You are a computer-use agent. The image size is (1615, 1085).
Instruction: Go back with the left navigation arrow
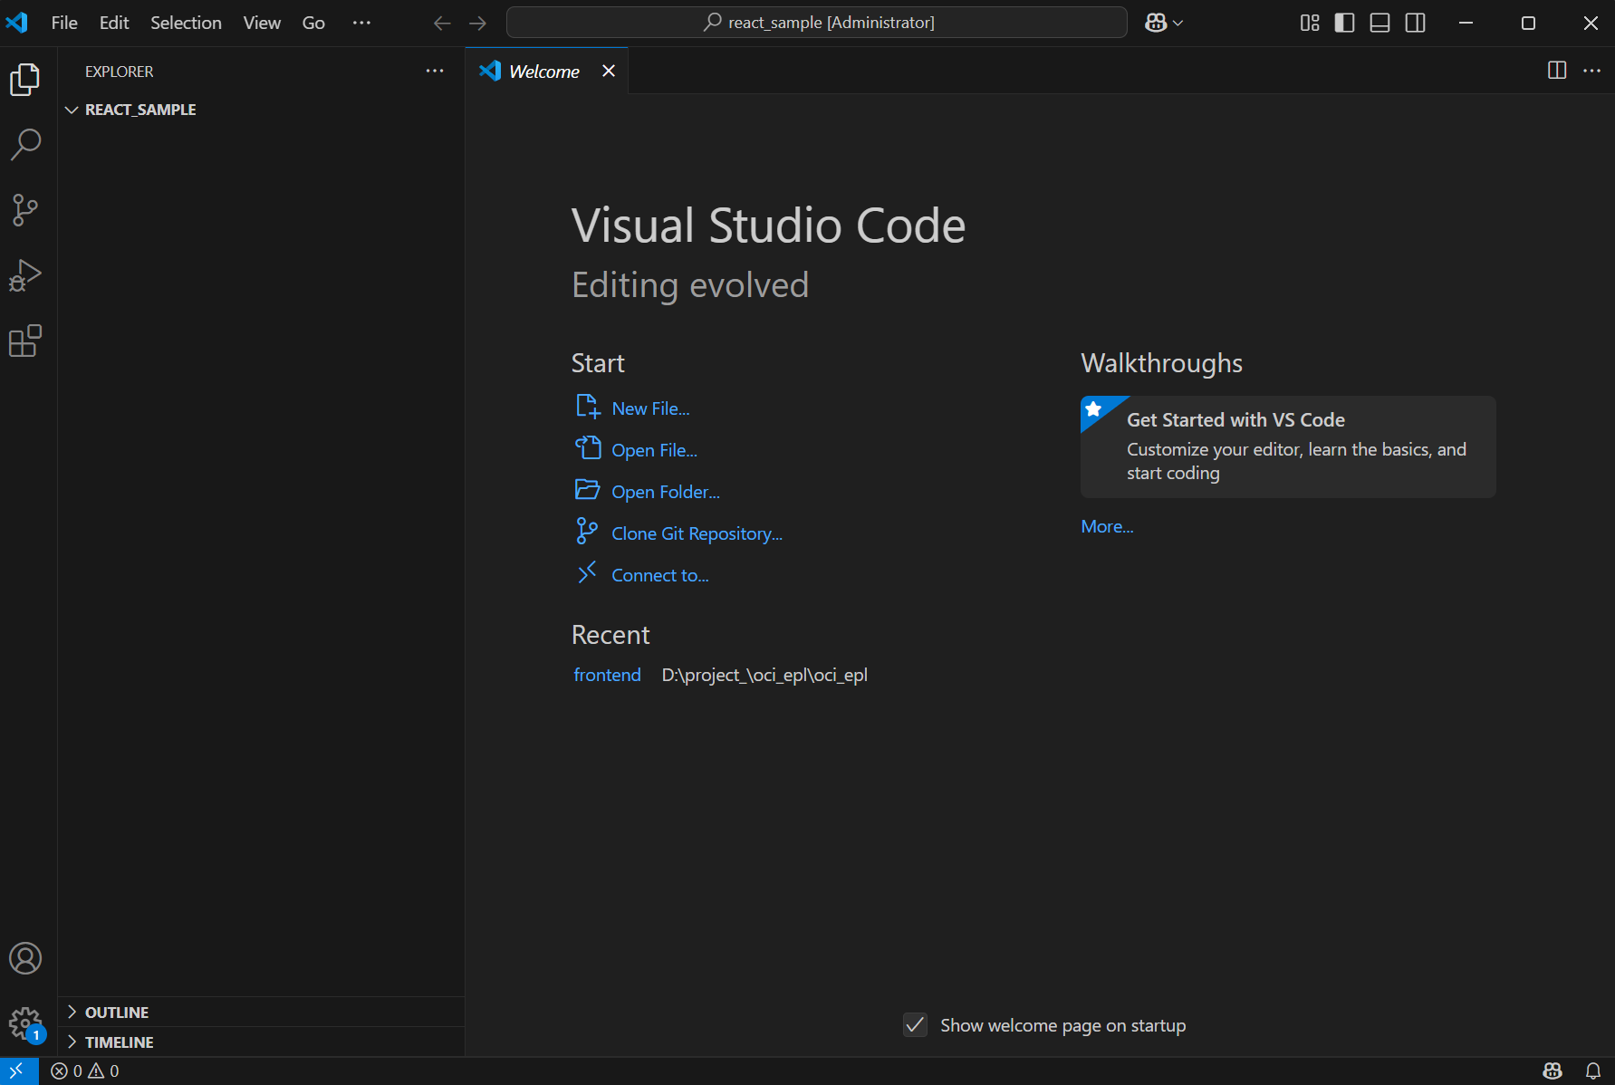click(x=442, y=23)
